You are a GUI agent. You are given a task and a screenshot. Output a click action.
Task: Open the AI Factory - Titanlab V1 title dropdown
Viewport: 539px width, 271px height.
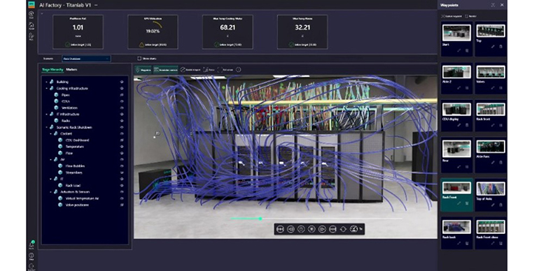click(x=96, y=5)
